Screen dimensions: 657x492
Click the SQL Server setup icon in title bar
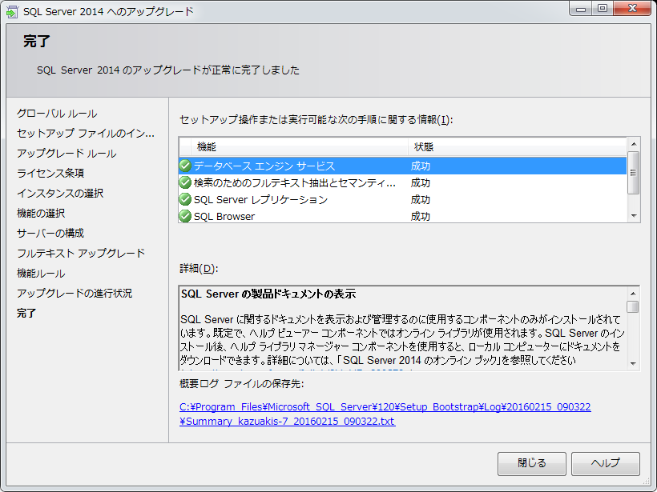[12, 12]
